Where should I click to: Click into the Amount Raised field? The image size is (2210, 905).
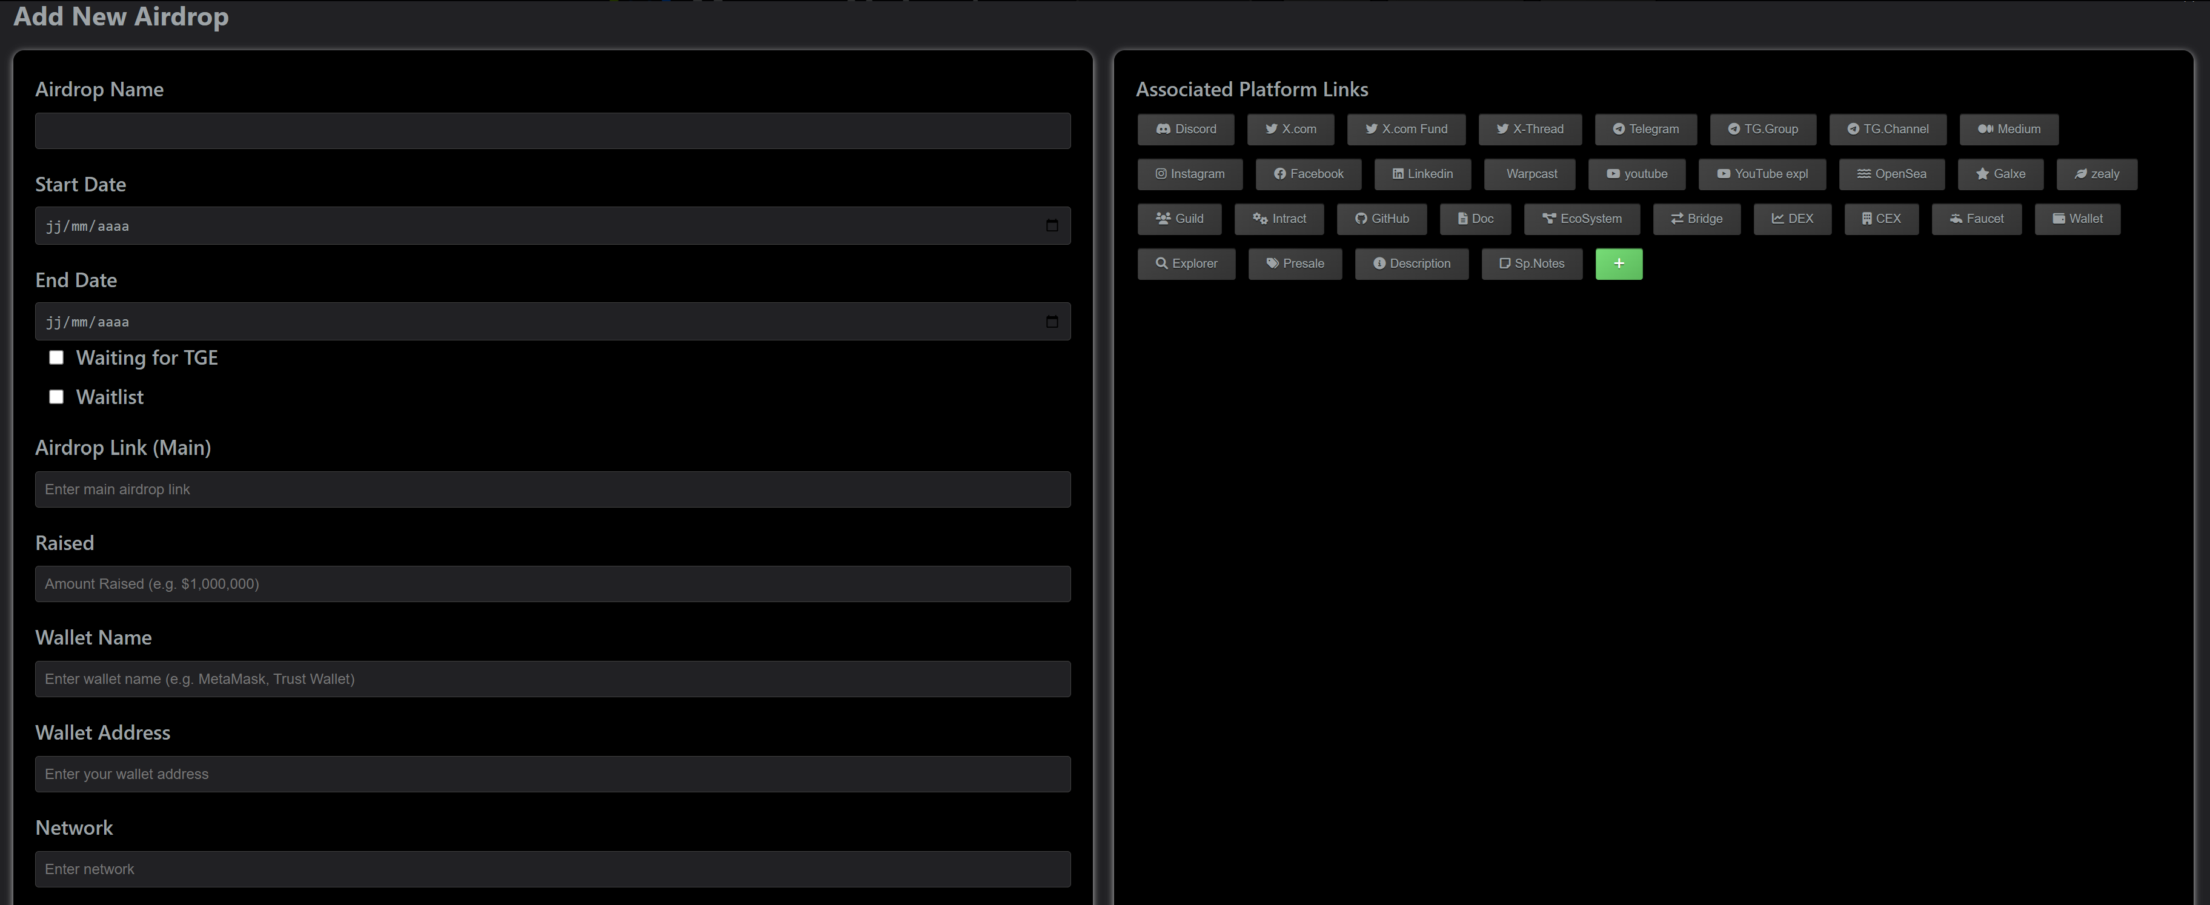(552, 584)
